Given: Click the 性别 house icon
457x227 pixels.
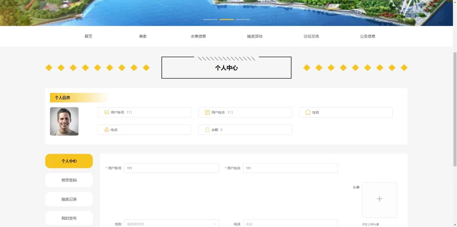Looking at the screenshot, I should [308, 112].
